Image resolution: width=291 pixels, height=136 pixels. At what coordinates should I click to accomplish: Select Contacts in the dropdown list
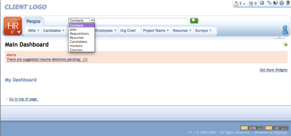tap(82, 25)
